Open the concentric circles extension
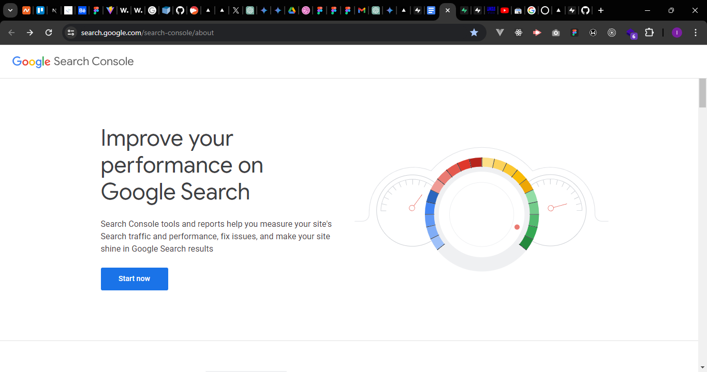 612,33
